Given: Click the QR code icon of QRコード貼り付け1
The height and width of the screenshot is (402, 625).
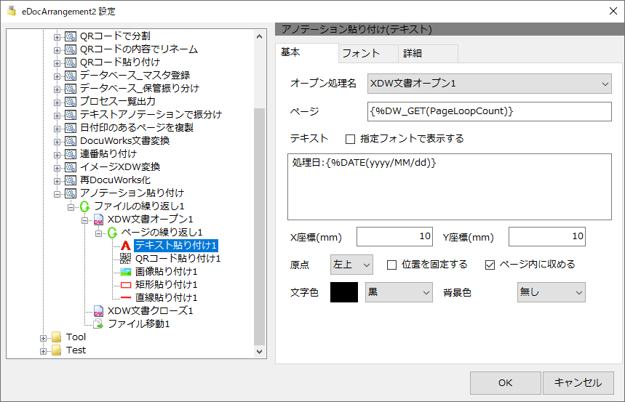Looking at the screenshot, I should (126, 259).
